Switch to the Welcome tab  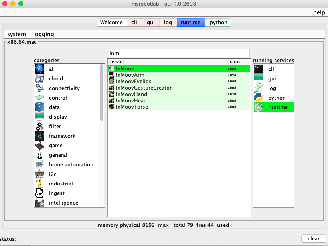(111, 23)
